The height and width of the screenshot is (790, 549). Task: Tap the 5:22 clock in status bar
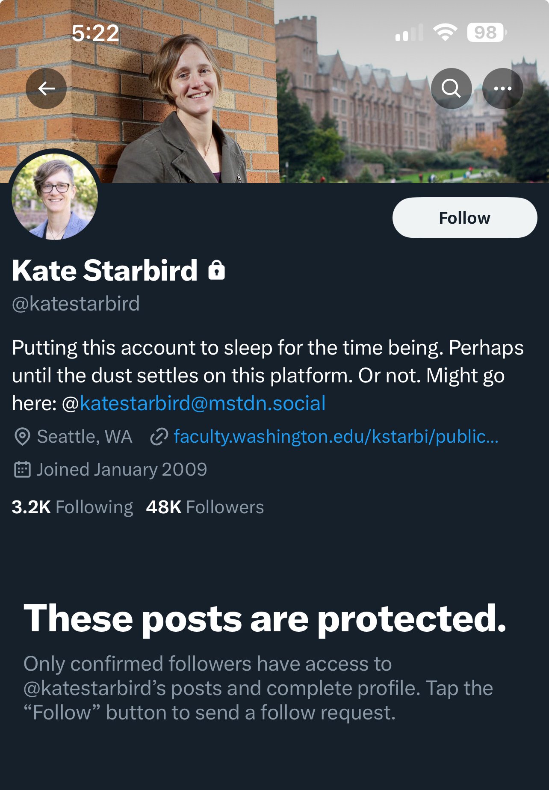click(x=95, y=33)
